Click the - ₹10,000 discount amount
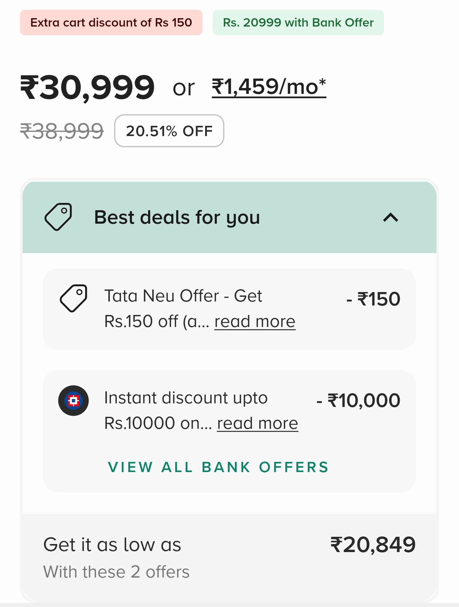This screenshot has width=459, height=607. pyautogui.click(x=358, y=400)
